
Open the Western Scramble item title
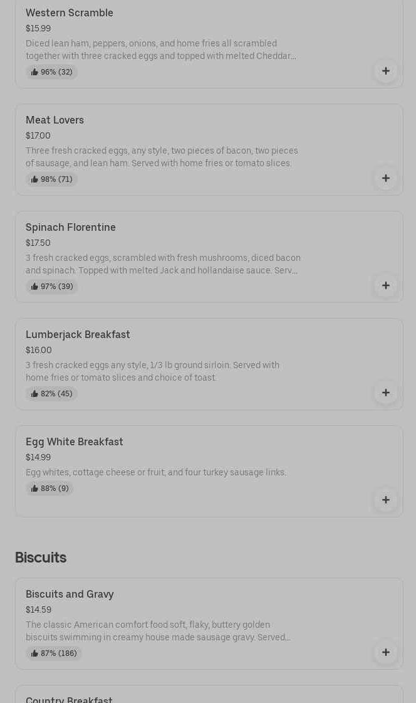click(70, 13)
